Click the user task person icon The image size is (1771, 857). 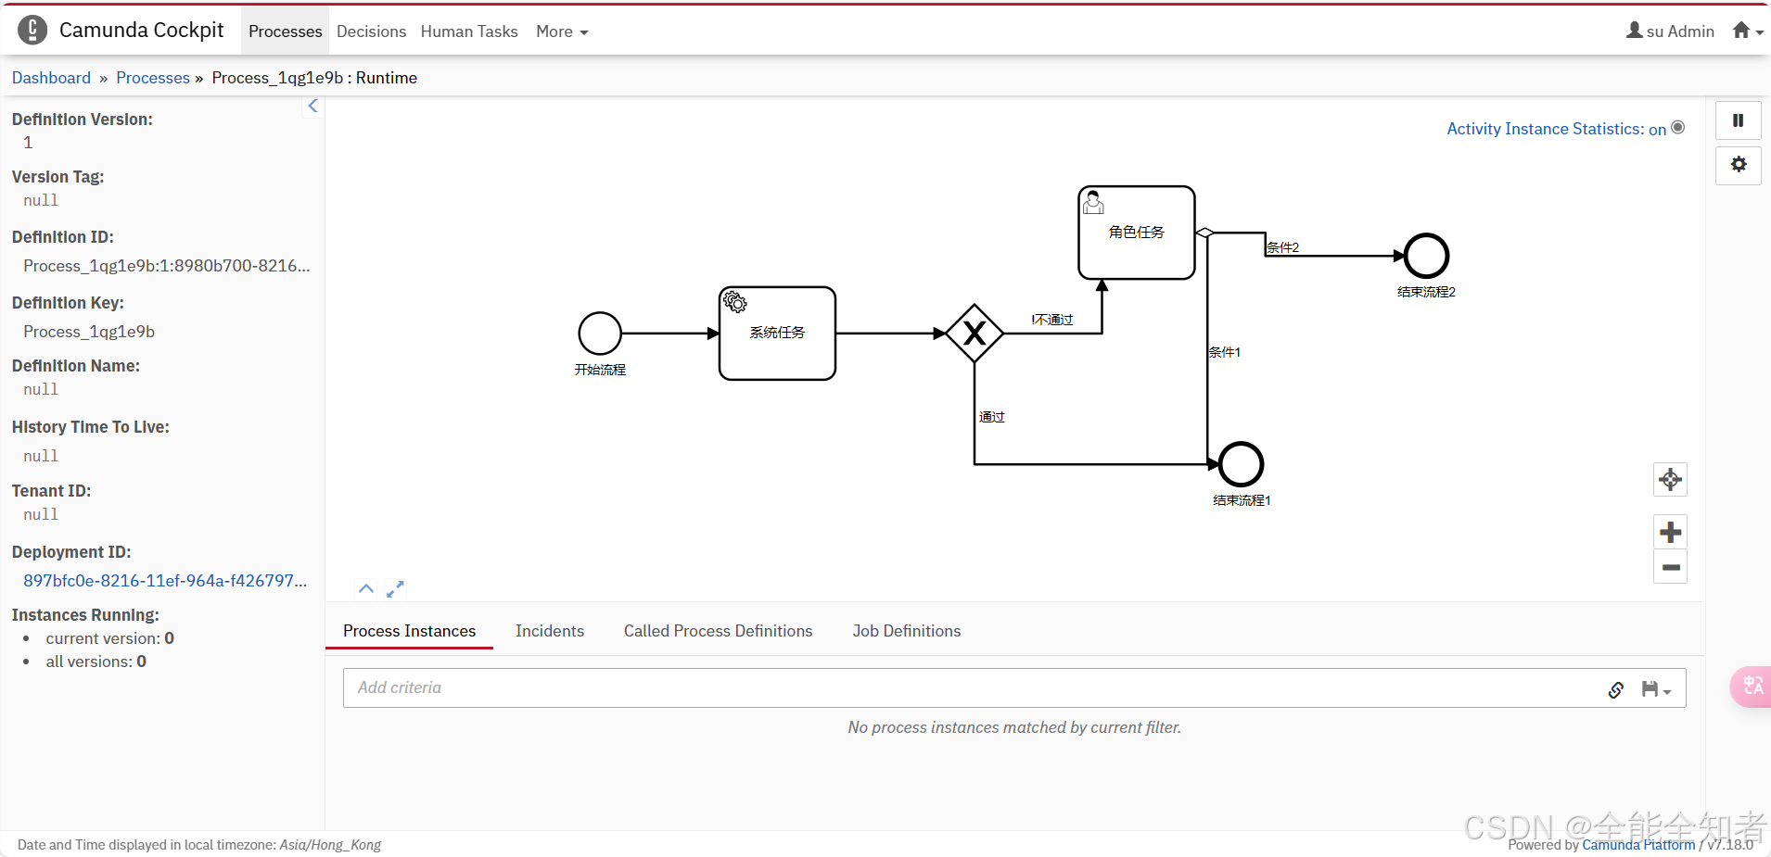pyautogui.click(x=1094, y=202)
